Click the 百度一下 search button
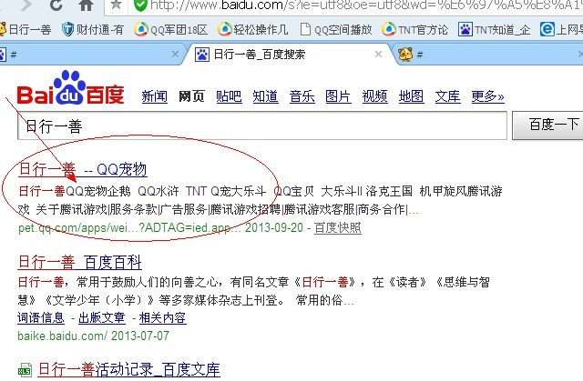Screen dimensions: 583x381 pos(547,125)
